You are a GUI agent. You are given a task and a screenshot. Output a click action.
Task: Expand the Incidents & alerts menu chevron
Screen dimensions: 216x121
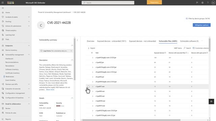point(29,17)
